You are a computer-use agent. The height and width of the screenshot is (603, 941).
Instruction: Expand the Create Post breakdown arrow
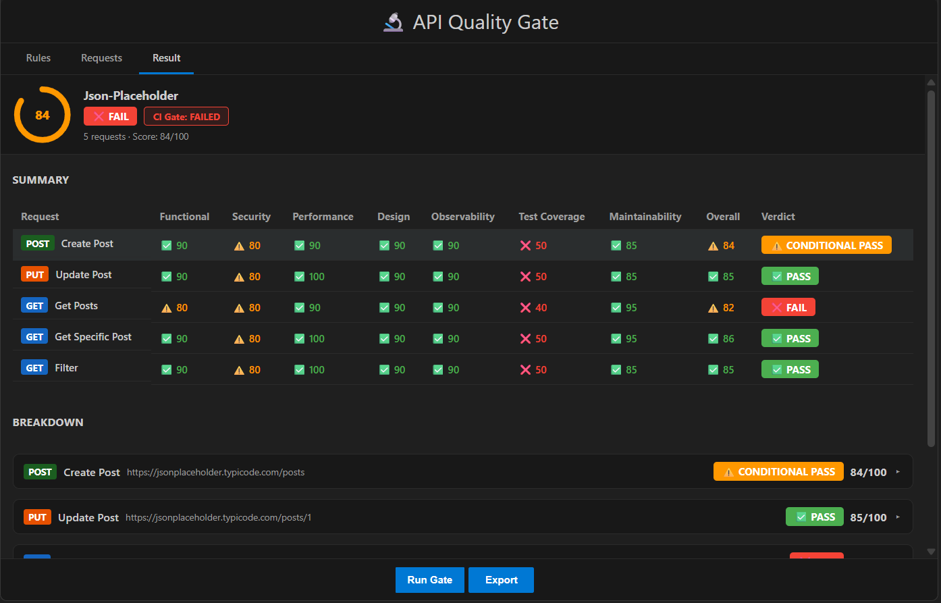tap(898, 472)
